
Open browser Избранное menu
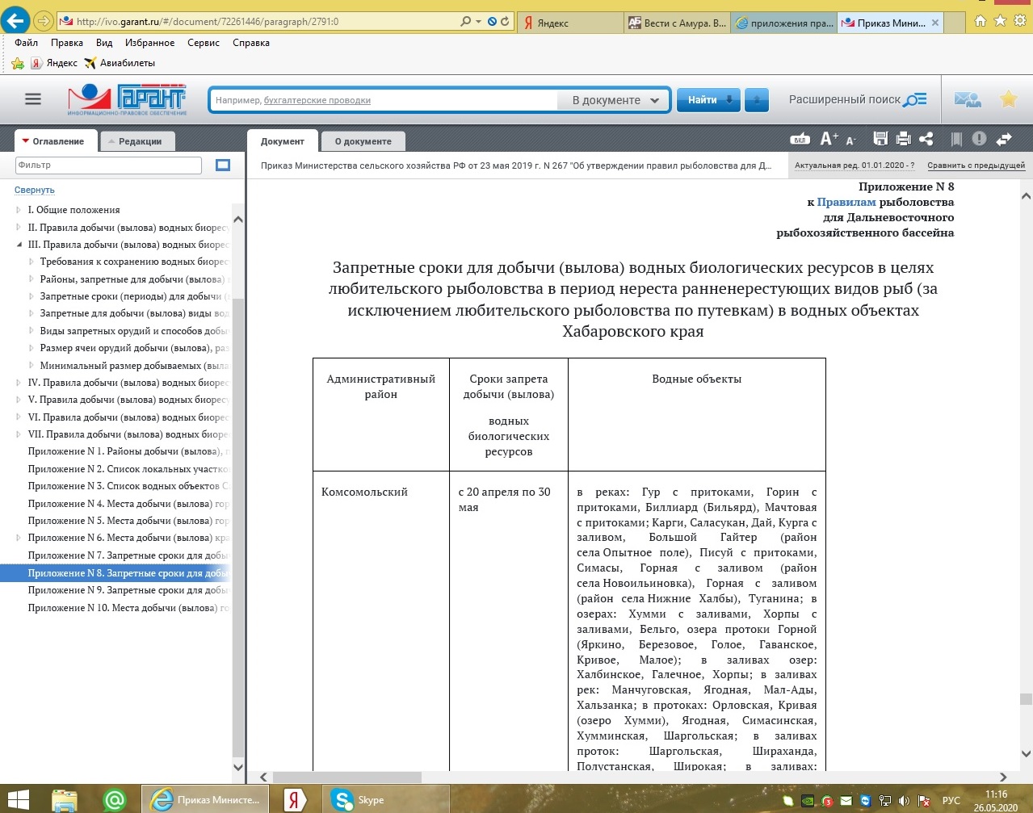150,43
